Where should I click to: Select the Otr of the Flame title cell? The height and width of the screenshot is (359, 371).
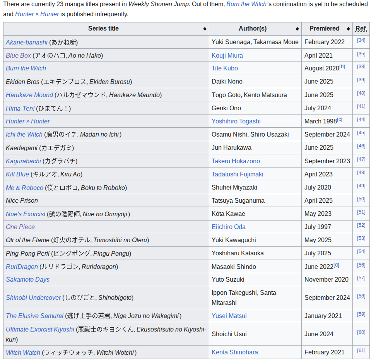(106, 240)
